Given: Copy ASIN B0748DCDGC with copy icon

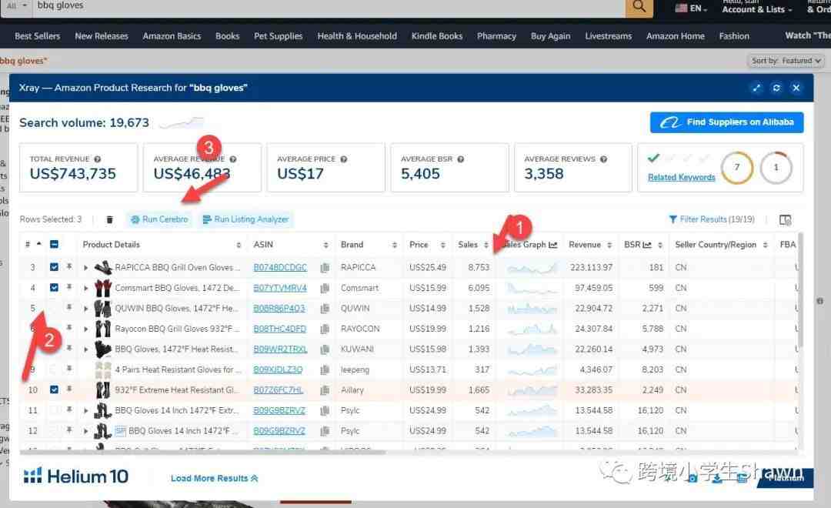Looking at the screenshot, I should tap(325, 268).
